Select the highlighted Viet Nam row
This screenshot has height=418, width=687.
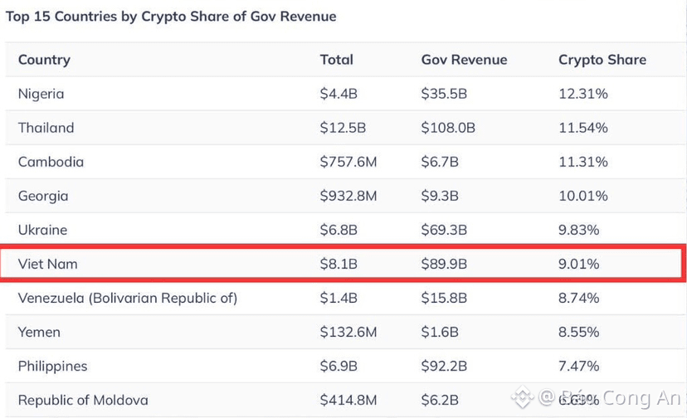coord(343,263)
